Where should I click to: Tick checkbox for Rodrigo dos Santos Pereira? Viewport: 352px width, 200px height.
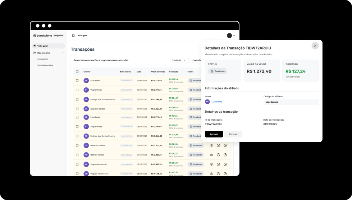tap(77, 99)
